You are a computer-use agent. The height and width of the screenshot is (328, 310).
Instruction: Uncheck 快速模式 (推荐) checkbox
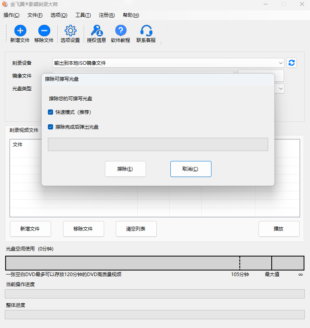click(51, 112)
